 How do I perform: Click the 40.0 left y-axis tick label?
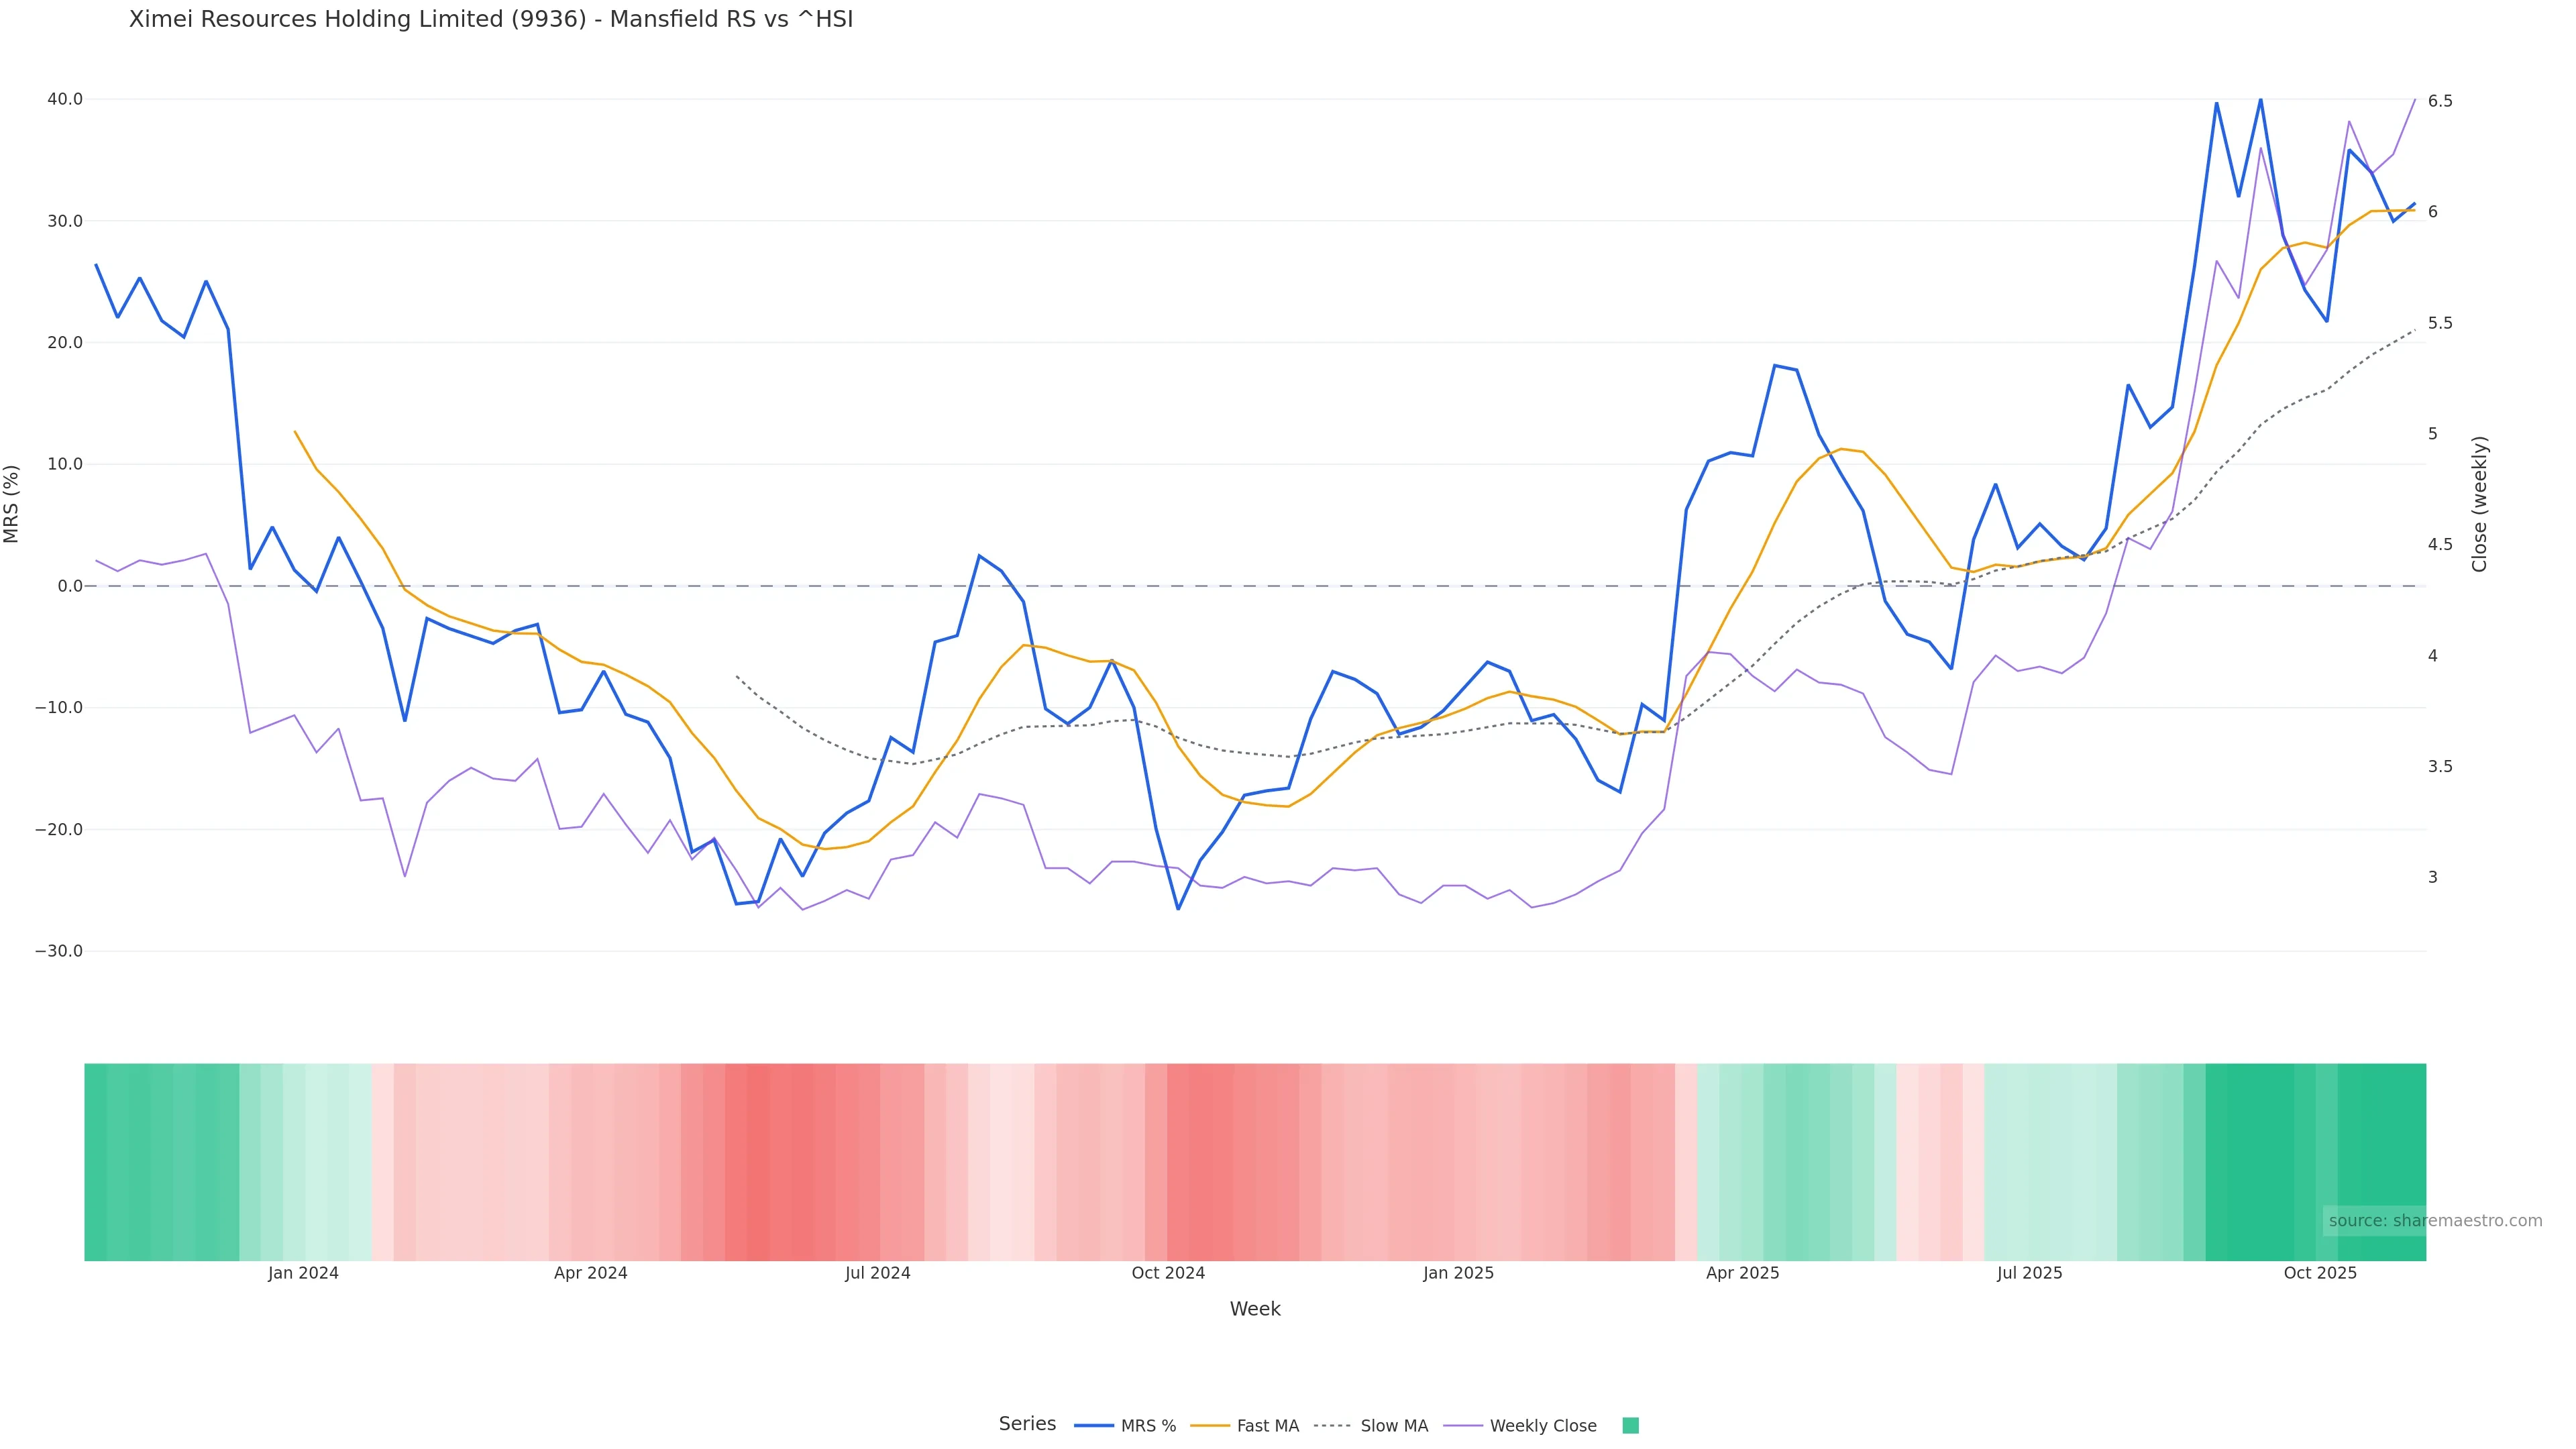click(65, 99)
